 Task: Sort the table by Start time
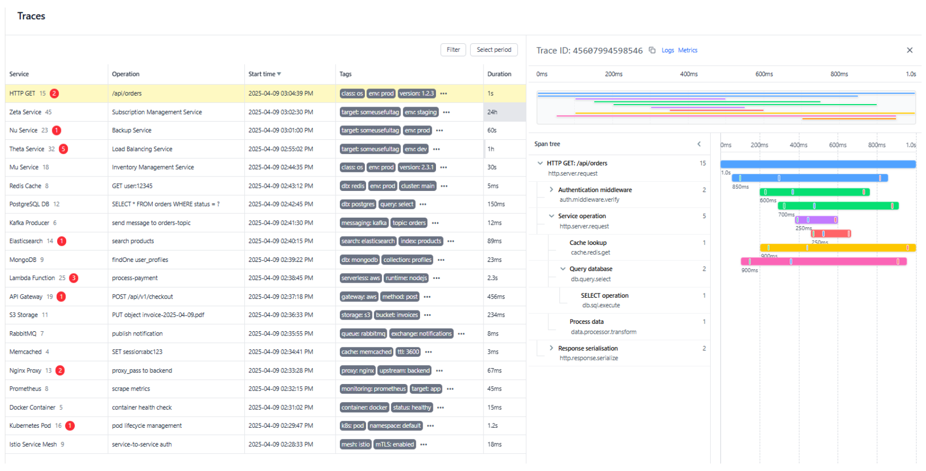click(264, 74)
